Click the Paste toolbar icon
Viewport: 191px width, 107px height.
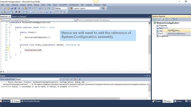pos(26,8)
